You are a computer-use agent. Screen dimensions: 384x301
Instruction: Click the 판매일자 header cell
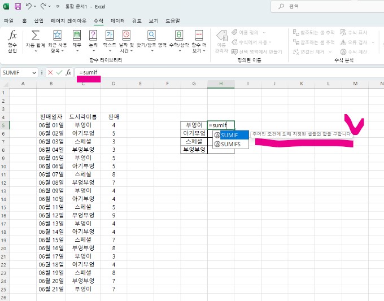(51, 117)
